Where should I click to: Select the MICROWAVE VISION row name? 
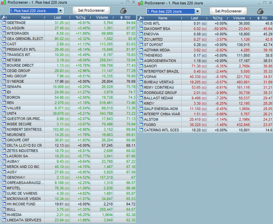[24, 199]
